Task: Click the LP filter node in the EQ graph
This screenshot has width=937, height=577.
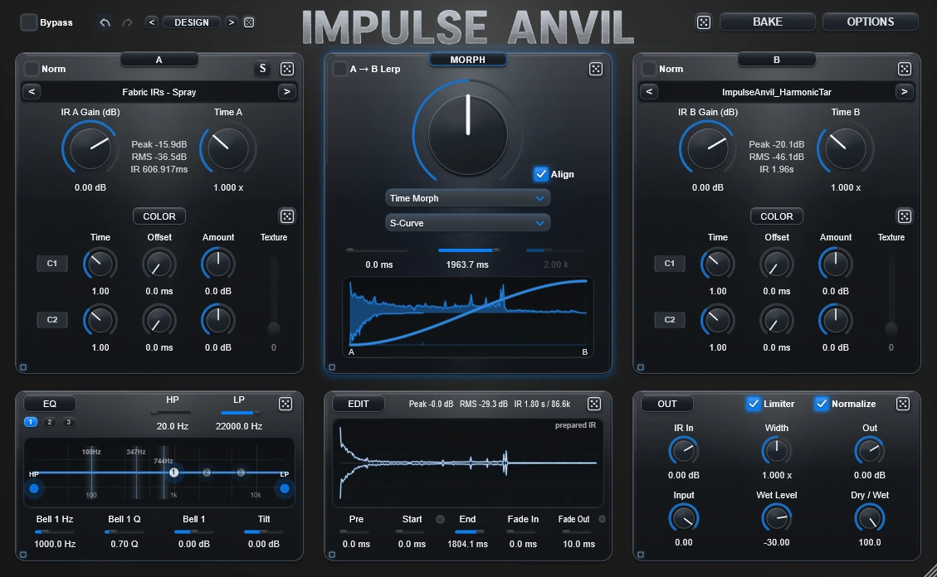Action: pos(285,488)
